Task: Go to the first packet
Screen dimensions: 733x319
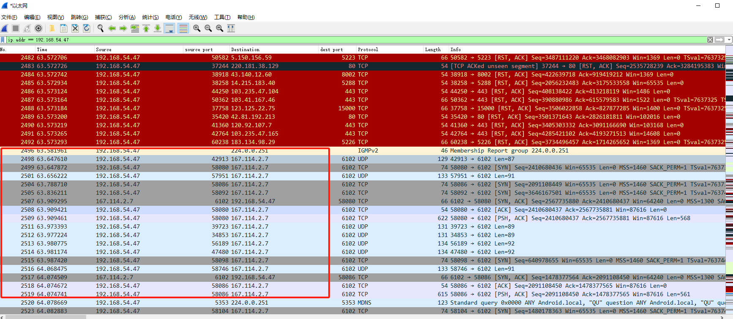Action: coord(146,28)
